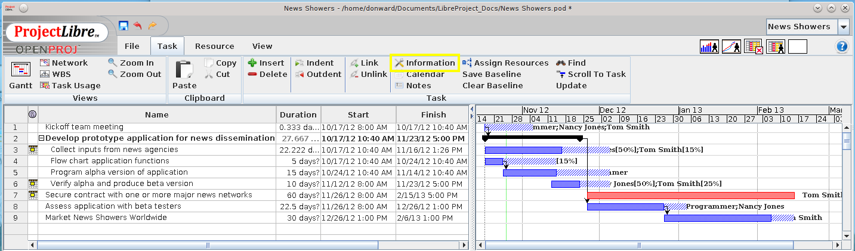Image resolution: width=855 pixels, height=251 pixels.
Task: Click the note indicator on row 6
Action: click(x=32, y=184)
